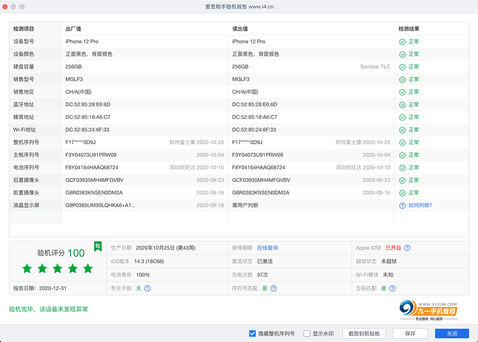Click the green check icon in 主板序列号 row

[x=402, y=155]
